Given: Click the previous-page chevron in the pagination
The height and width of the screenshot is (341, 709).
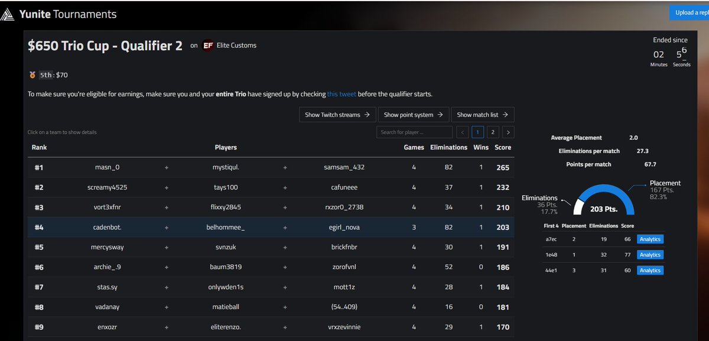Looking at the screenshot, I should click(x=463, y=132).
